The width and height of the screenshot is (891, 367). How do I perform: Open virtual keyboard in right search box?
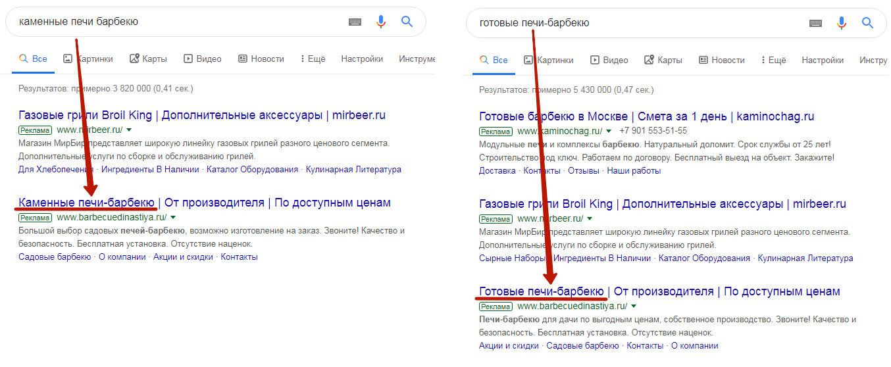[x=815, y=23]
